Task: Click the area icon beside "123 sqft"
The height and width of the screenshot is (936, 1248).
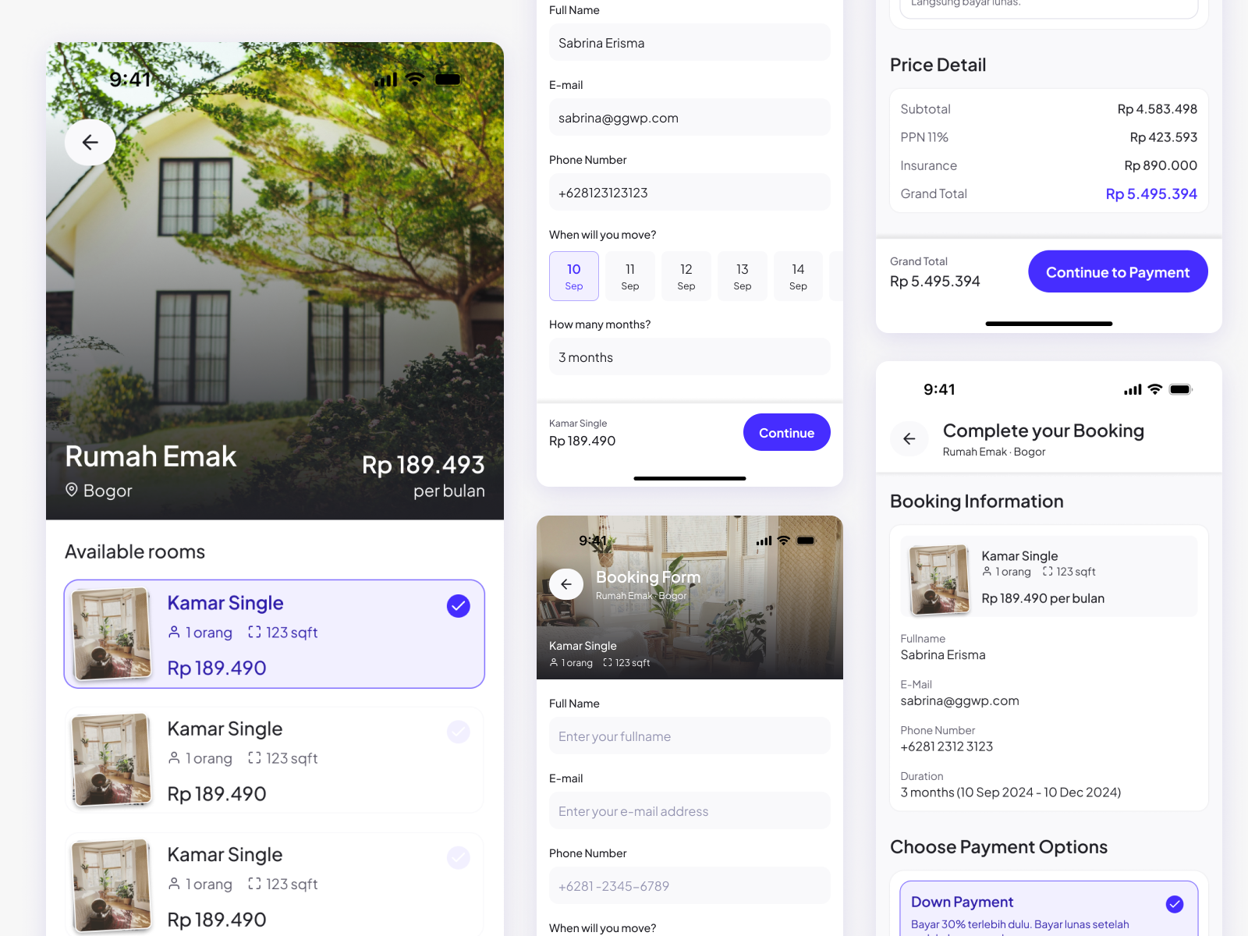Action: point(255,632)
